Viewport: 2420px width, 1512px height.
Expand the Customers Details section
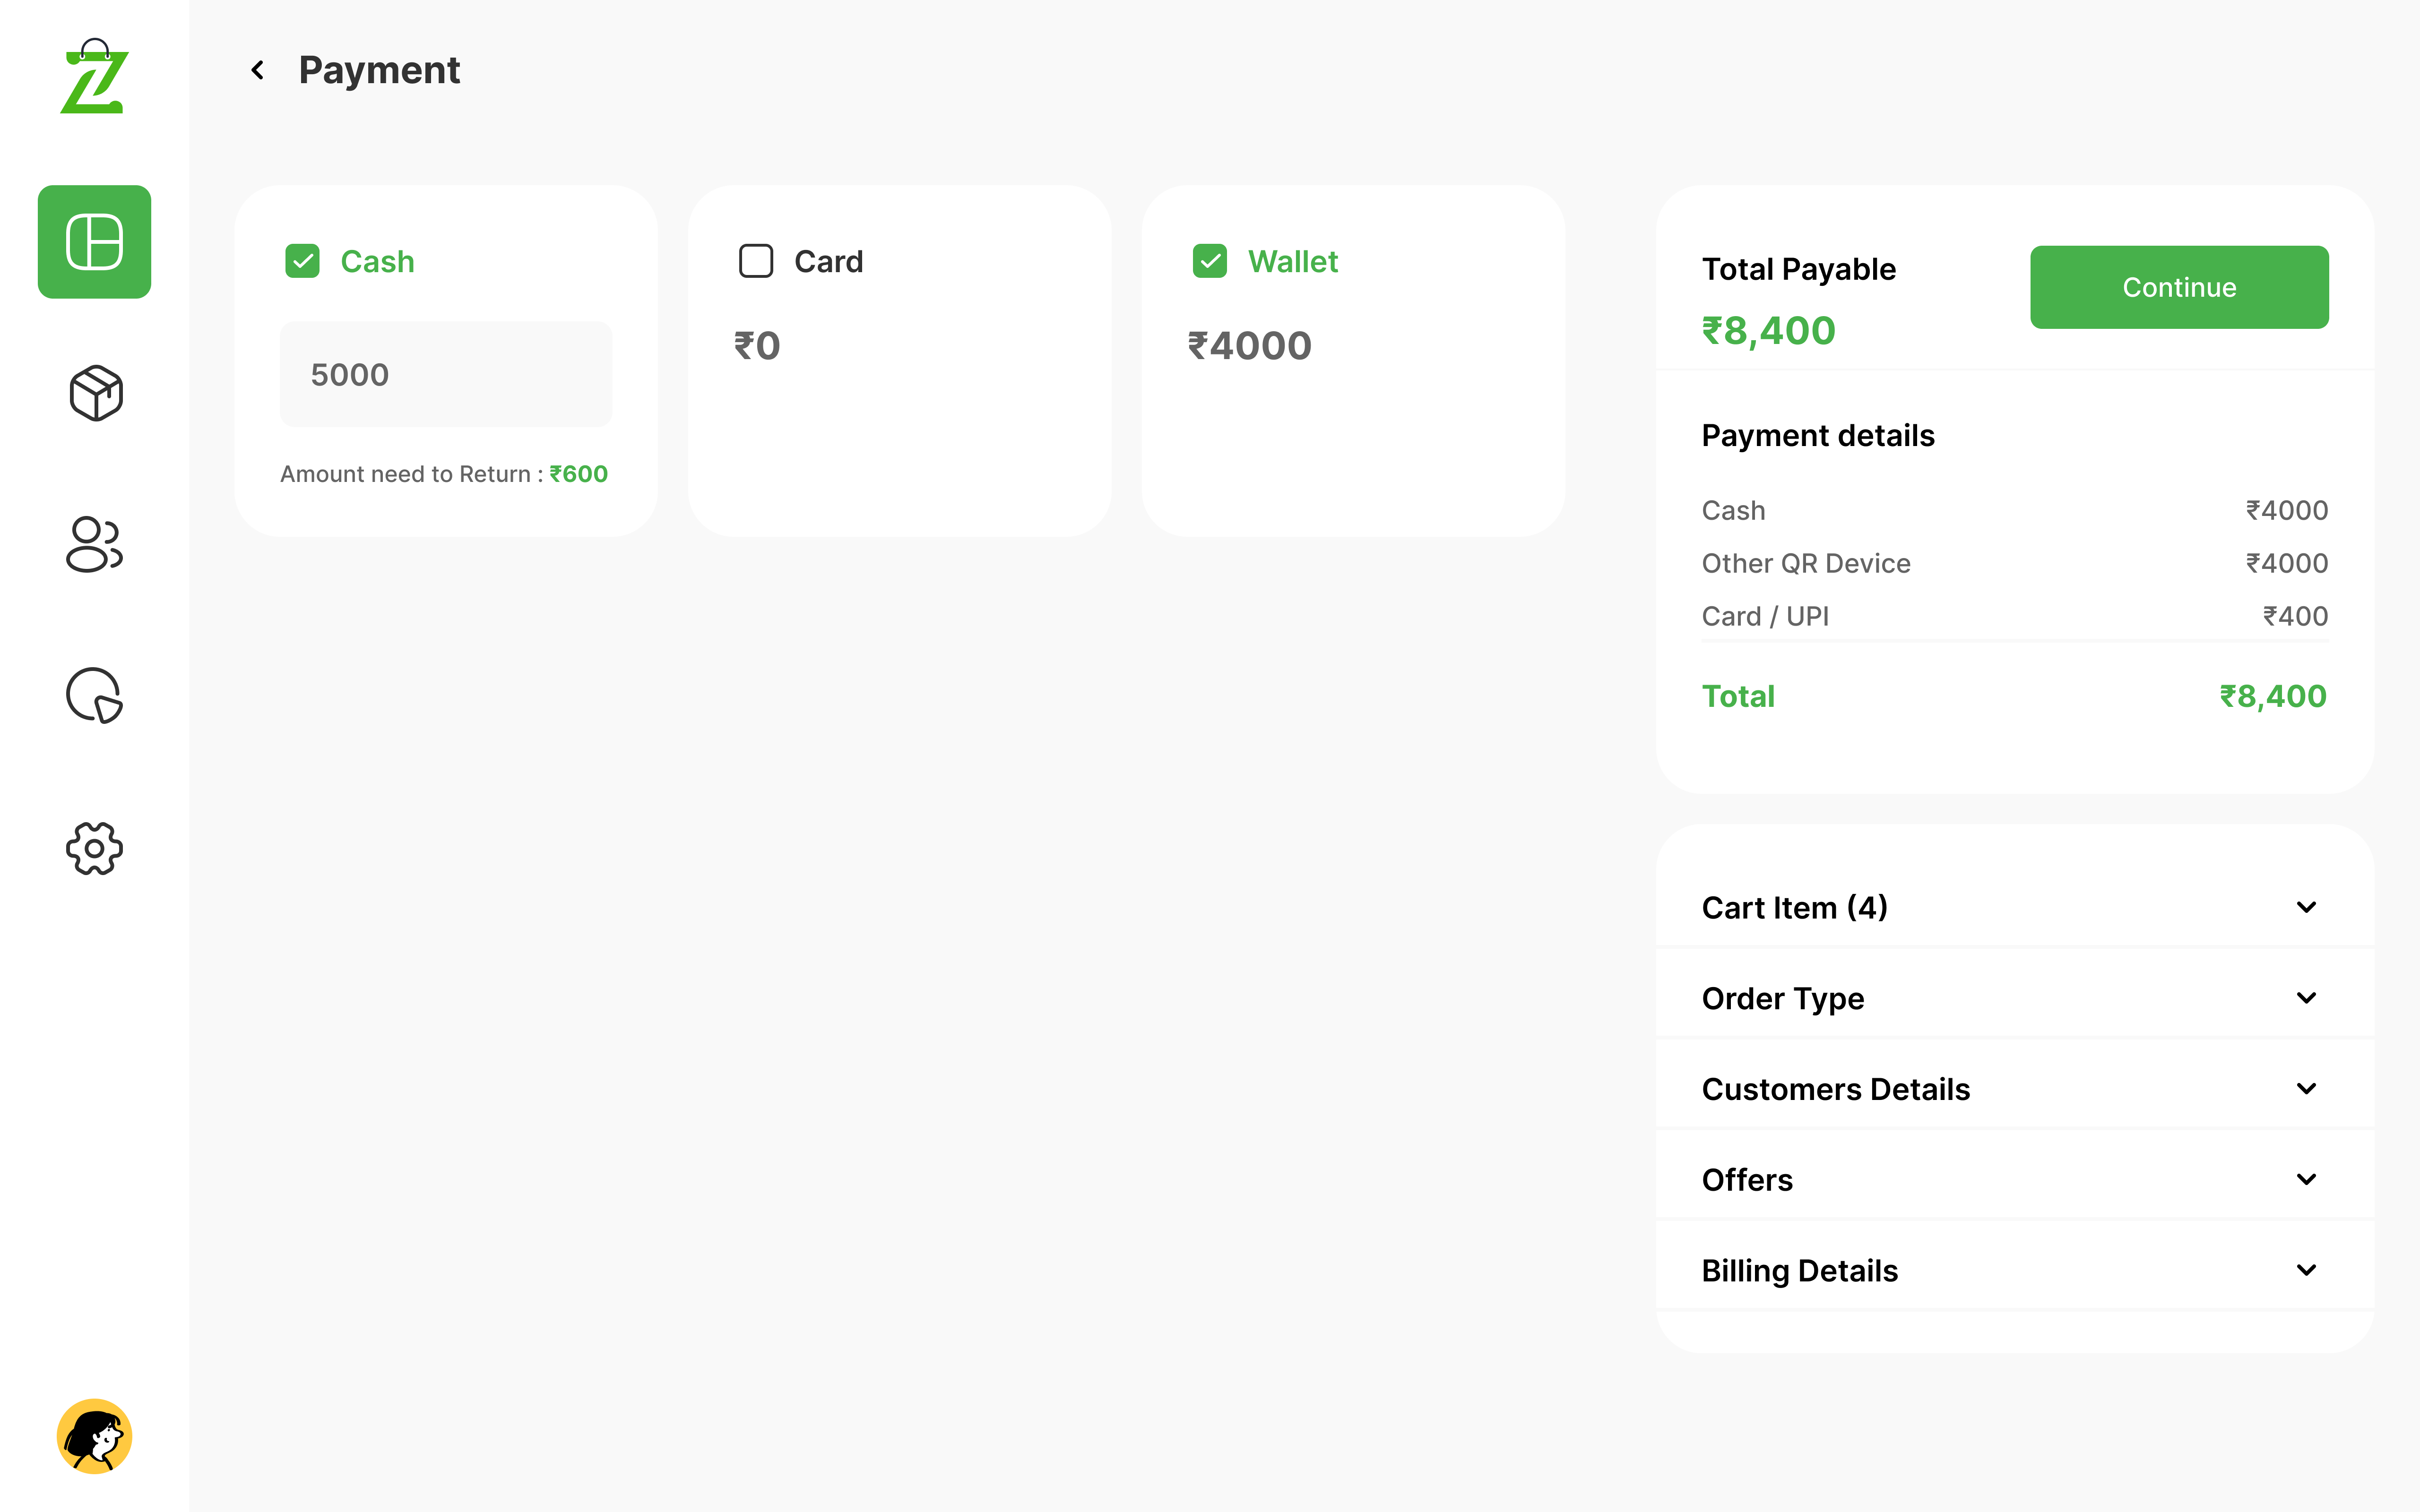(2305, 1088)
